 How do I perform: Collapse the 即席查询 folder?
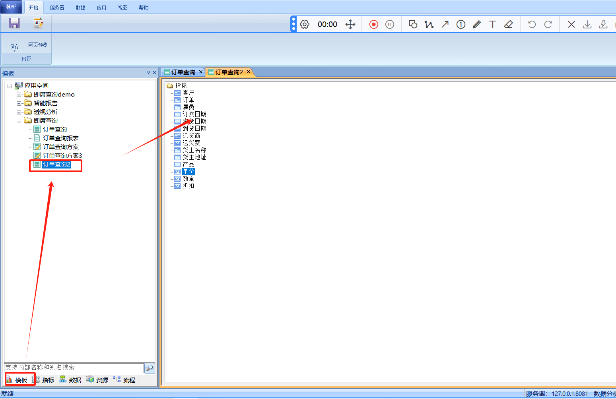[x=19, y=121]
